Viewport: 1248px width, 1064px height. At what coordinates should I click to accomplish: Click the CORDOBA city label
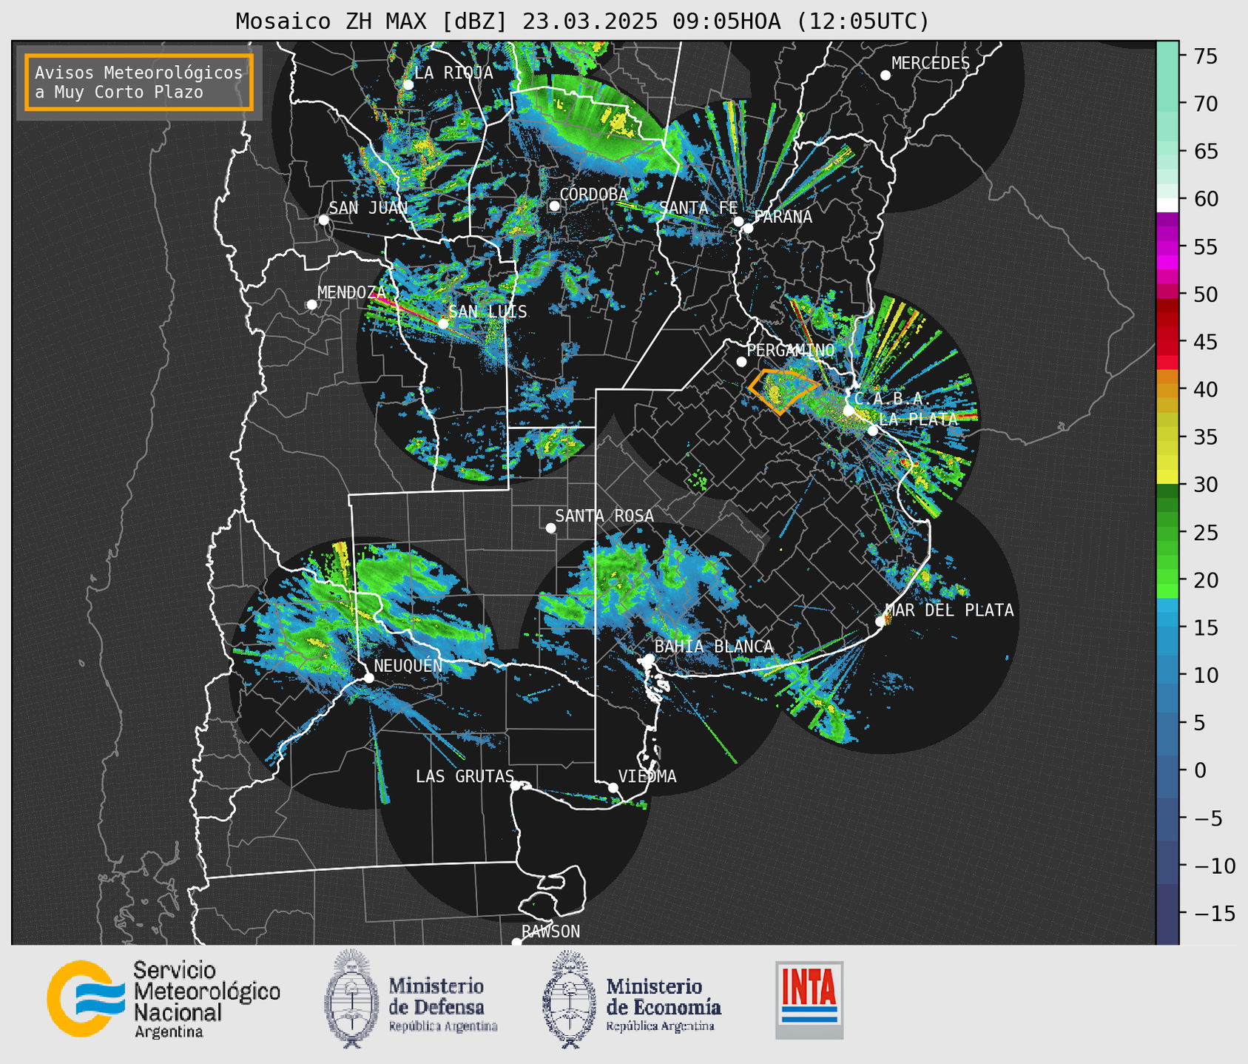[593, 194]
